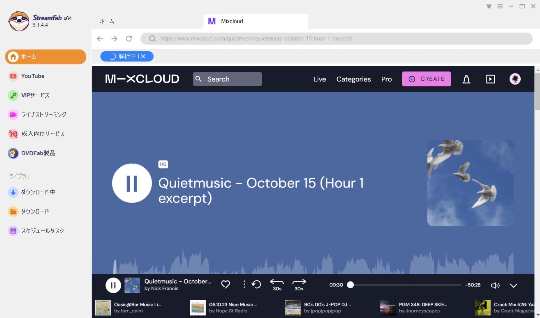Image resolution: width=540 pixels, height=318 pixels.
Task: Click the StreamFab sloth logo
Action: click(x=19, y=21)
